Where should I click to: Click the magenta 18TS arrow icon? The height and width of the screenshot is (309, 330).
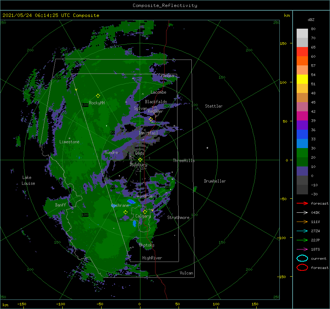[302, 249]
